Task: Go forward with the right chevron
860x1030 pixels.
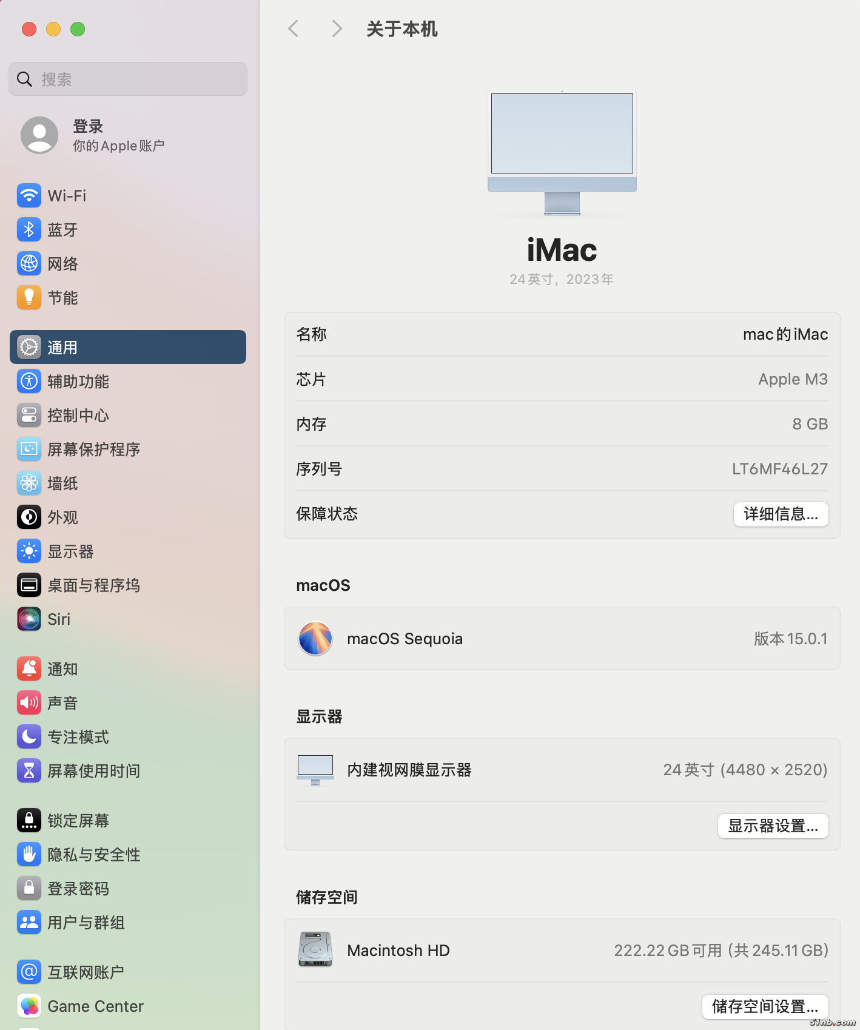Action: pyautogui.click(x=337, y=29)
